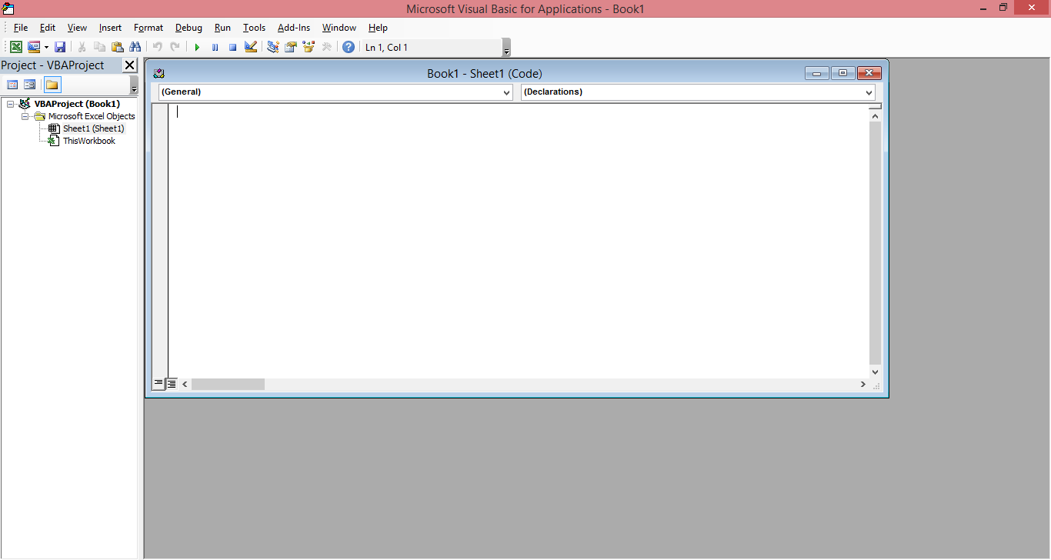Open the (Declarations) procedure dropdown
The height and width of the screenshot is (560, 1051).
point(868,92)
